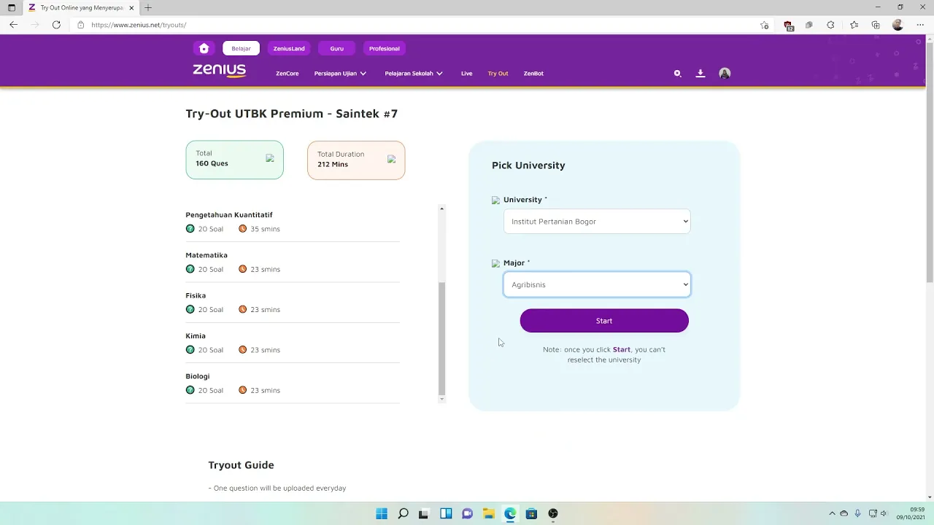The image size is (934, 525).
Task: Open a new browser tab
Action: tap(148, 7)
